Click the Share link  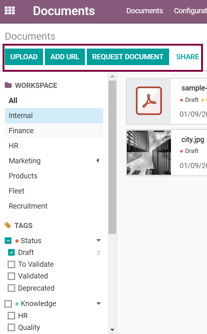click(188, 57)
